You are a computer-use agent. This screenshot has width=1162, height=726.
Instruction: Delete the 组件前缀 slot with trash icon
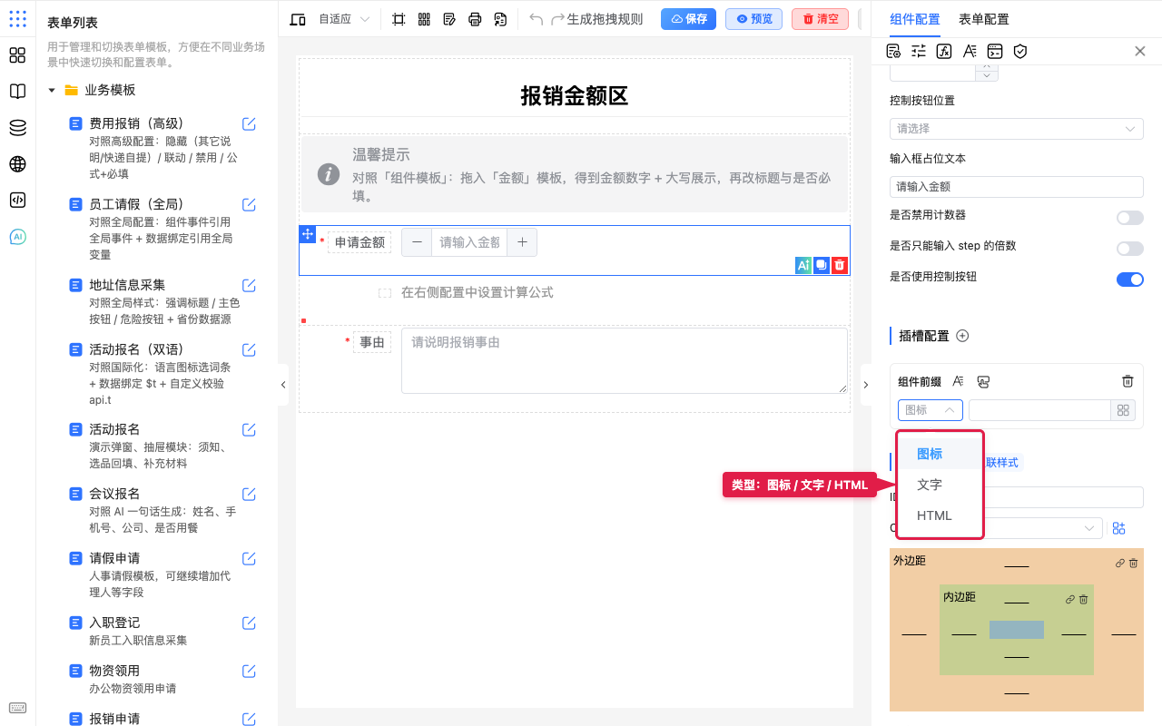(1128, 381)
